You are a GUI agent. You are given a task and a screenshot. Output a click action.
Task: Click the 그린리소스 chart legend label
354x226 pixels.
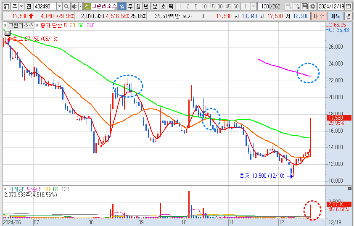tap(21, 25)
